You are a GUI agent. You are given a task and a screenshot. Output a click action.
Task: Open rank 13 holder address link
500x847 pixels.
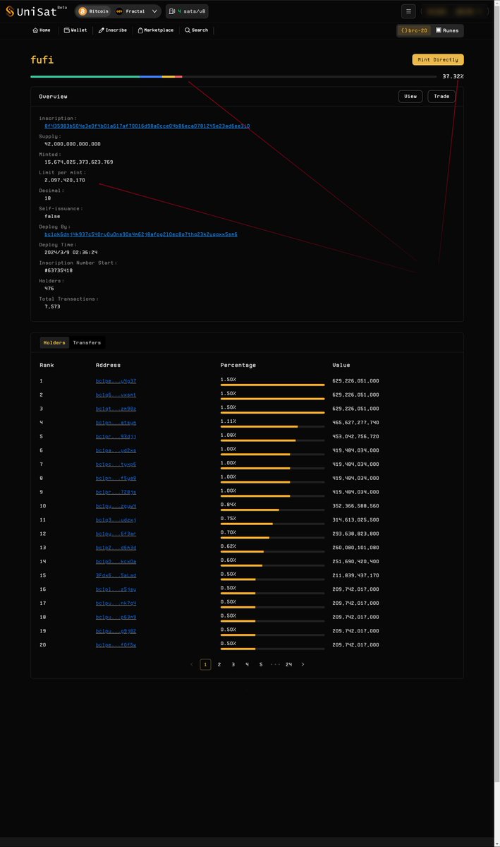tap(116, 548)
